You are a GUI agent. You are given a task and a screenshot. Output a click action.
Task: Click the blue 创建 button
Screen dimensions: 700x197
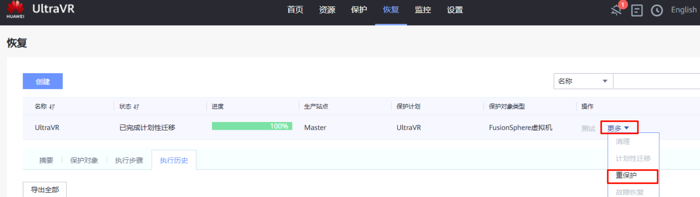coord(43,81)
